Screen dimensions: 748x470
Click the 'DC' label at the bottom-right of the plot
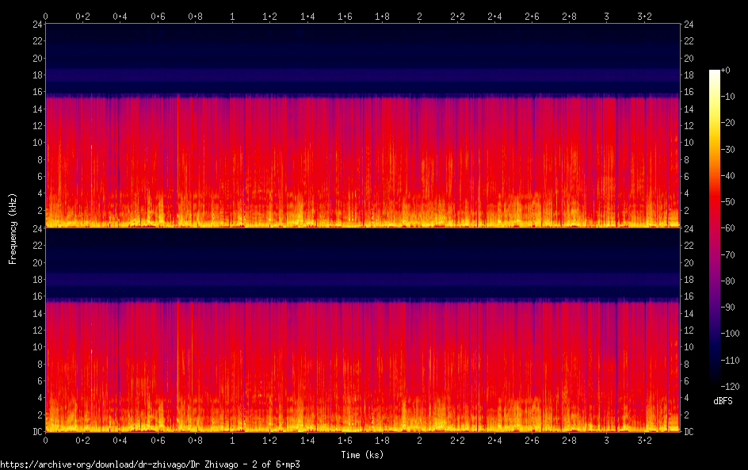689,432
